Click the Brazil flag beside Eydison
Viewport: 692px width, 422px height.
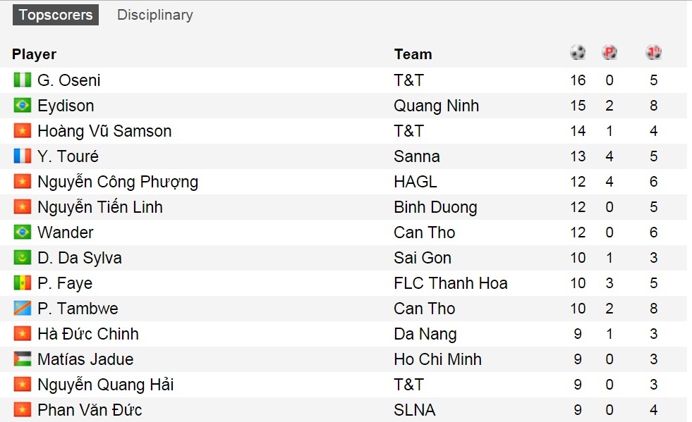click(21, 106)
